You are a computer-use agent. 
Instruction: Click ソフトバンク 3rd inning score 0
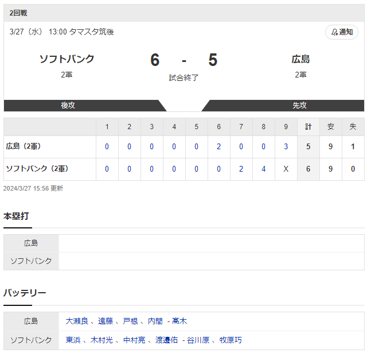click(x=151, y=169)
